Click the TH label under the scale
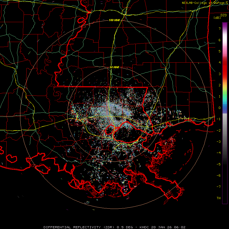This screenshot has width=229, height=229. coord(219,198)
